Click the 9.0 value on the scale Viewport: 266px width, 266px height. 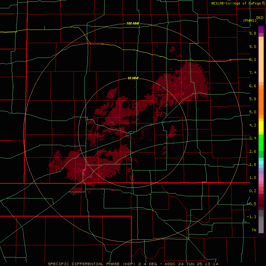click(253, 46)
